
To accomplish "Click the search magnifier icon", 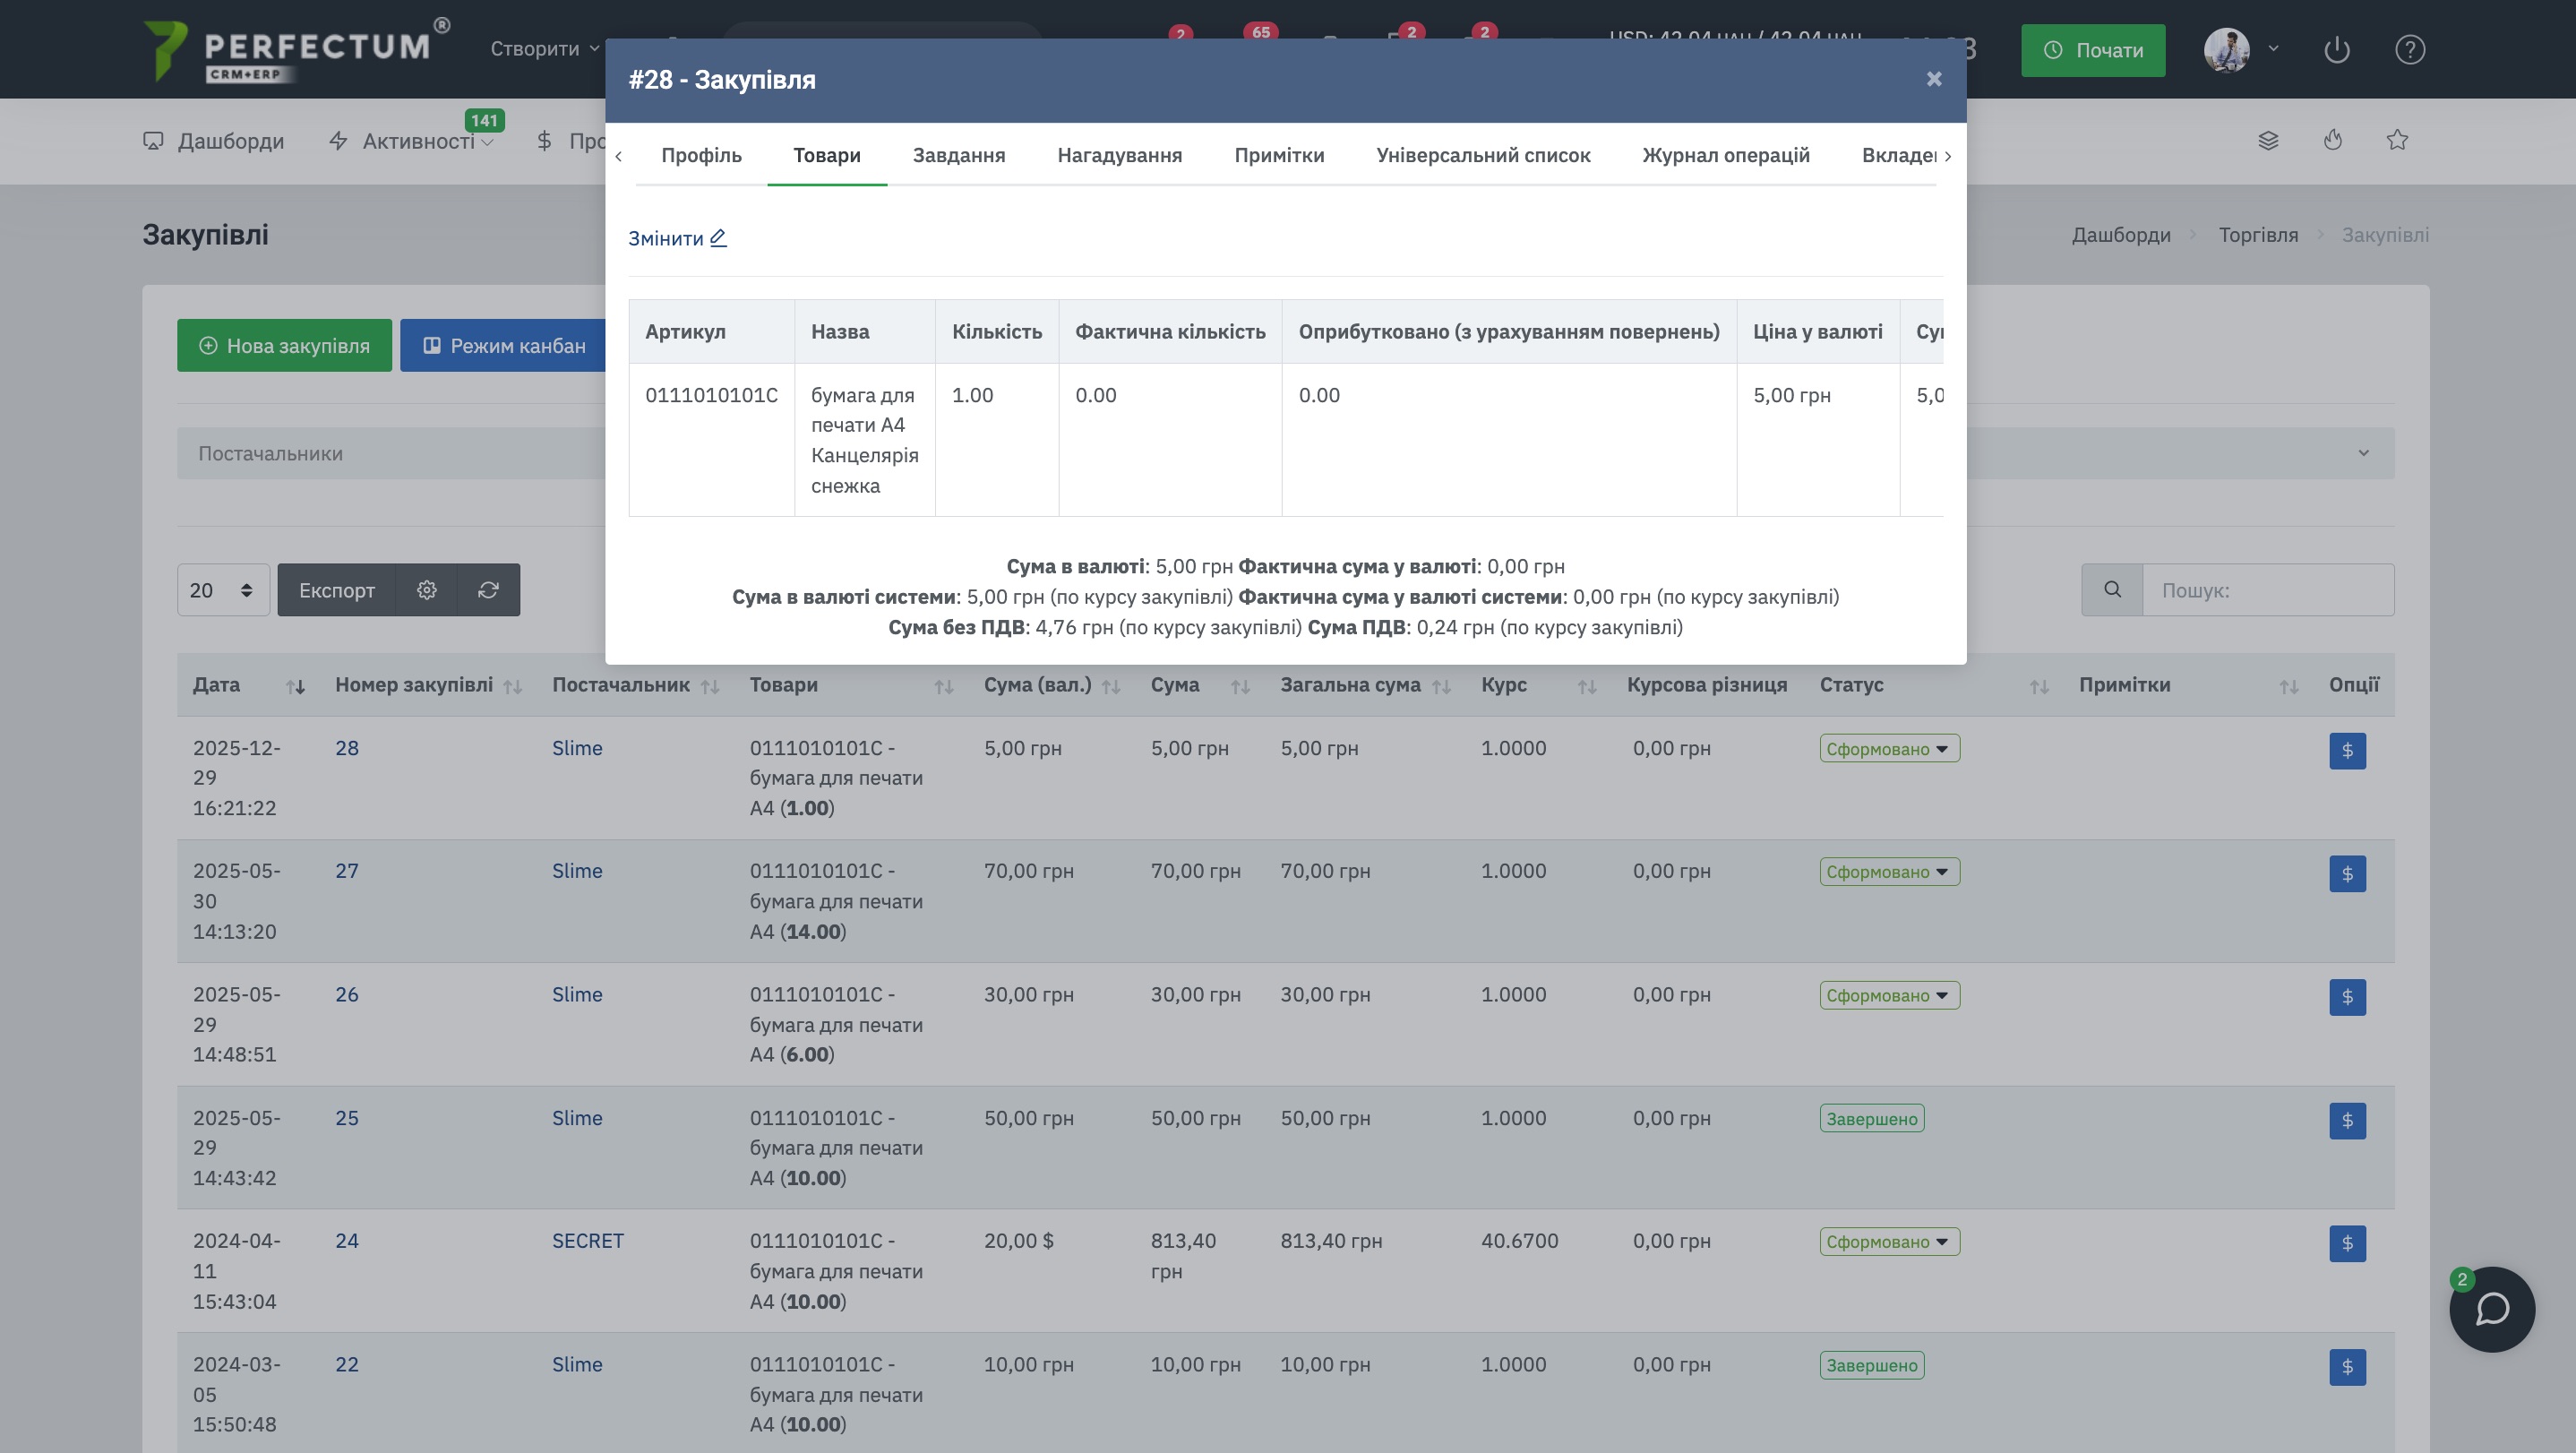I will point(2112,590).
